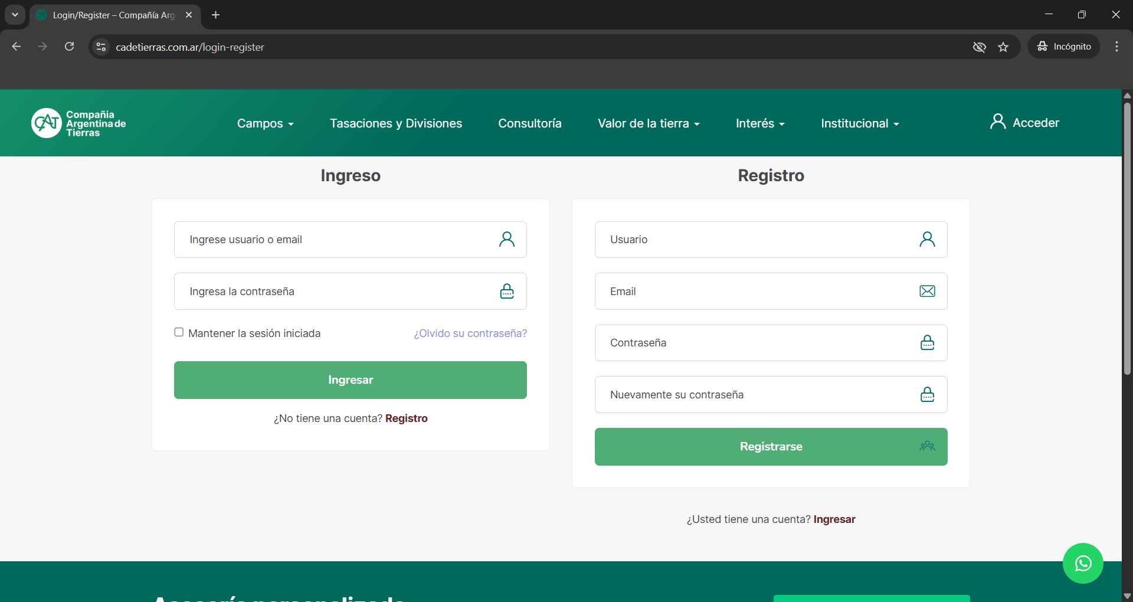
Task: Click the 'Ingrese usuario o email' field
Action: (x=336, y=240)
